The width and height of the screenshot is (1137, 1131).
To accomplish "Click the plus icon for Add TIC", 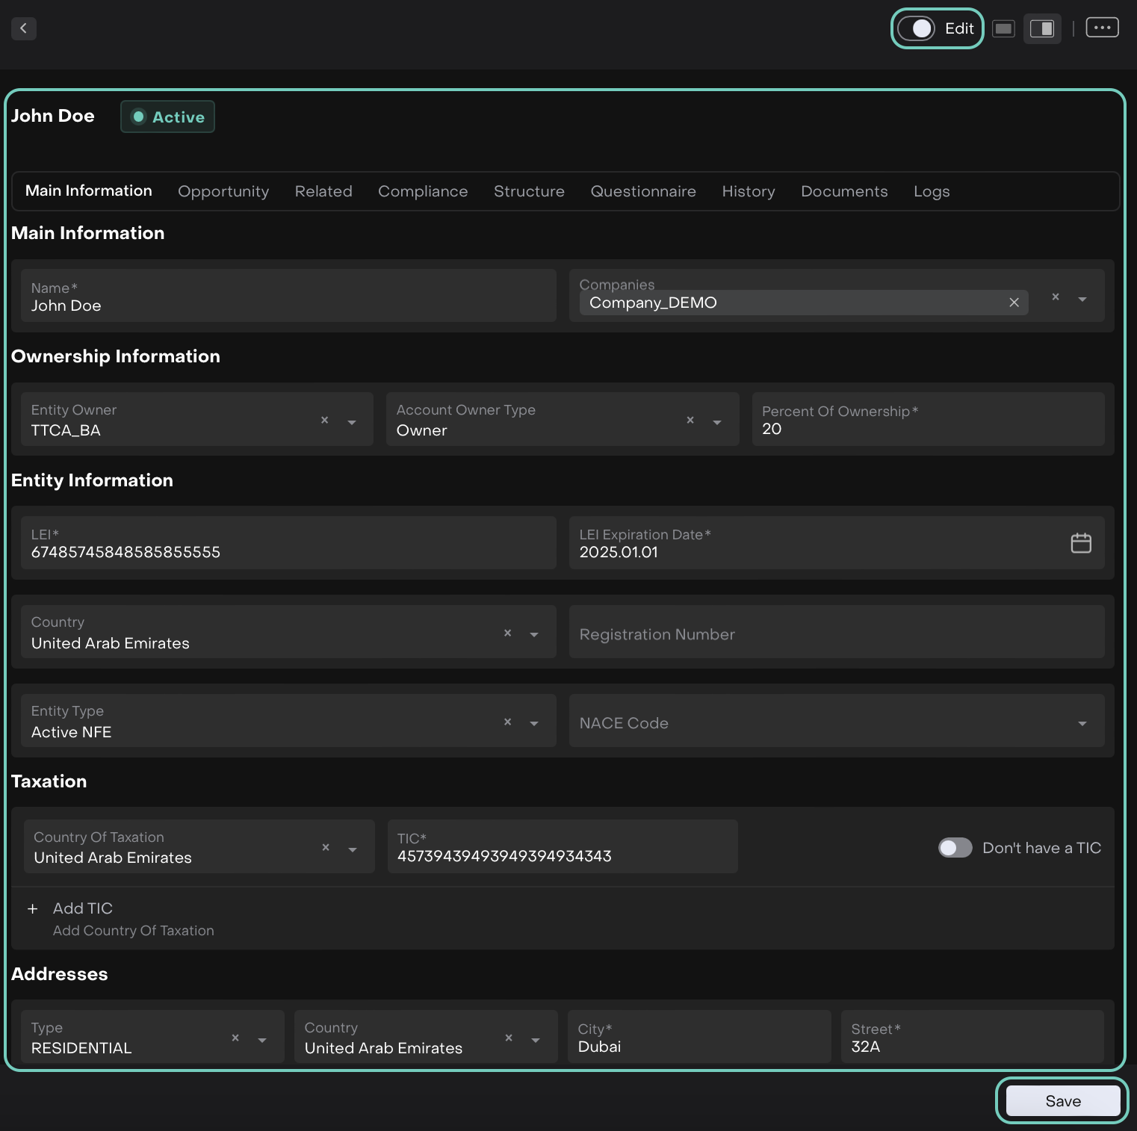I will 33,909.
